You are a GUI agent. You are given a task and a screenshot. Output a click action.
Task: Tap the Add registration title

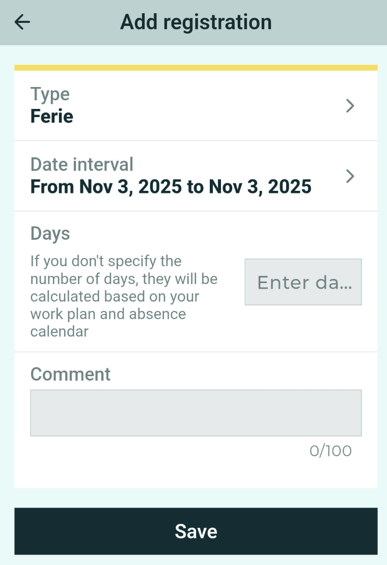[x=196, y=22]
